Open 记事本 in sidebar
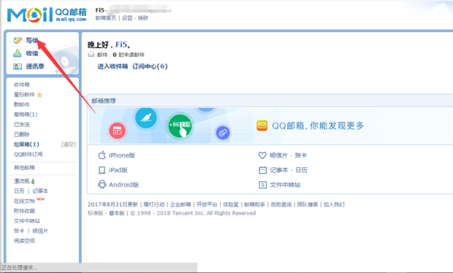 click(40, 191)
